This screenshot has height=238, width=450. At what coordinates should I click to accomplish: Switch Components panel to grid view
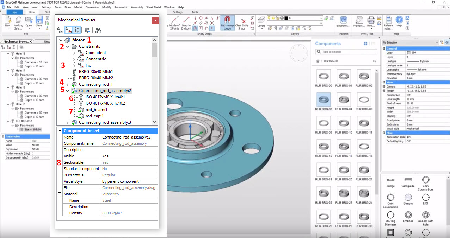[x=365, y=44]
